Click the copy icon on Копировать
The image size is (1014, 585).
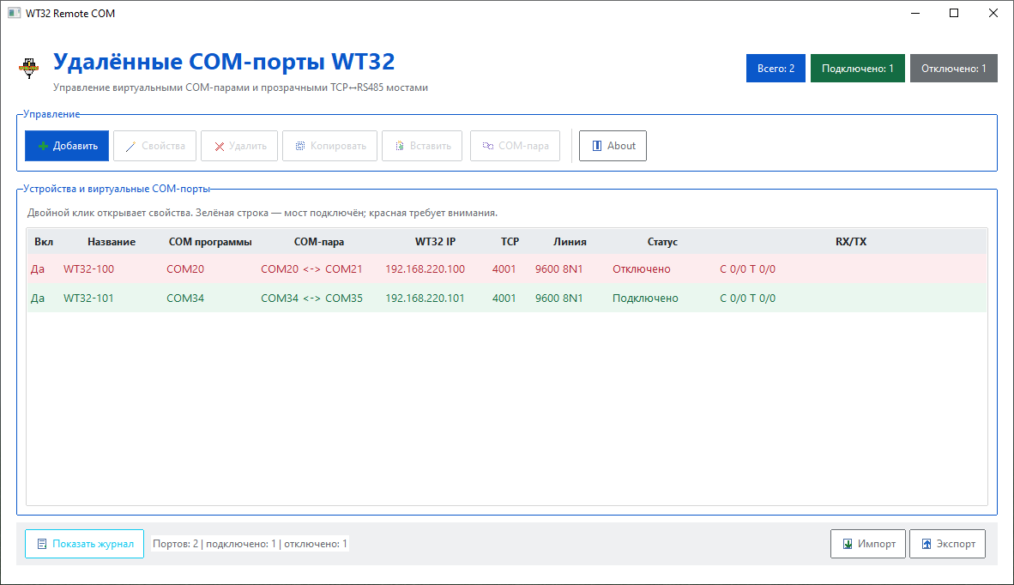300,146
